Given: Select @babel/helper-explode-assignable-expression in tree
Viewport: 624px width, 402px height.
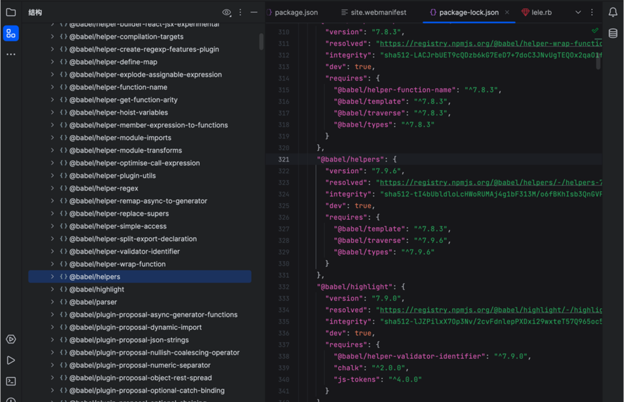Looking at the screenshot, I should coord(145,74).
